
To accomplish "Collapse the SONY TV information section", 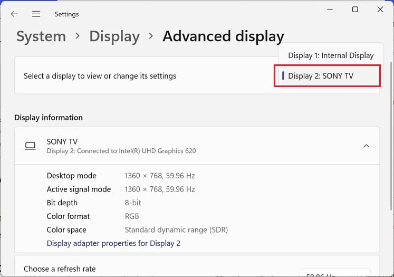I will coord(366,146).
